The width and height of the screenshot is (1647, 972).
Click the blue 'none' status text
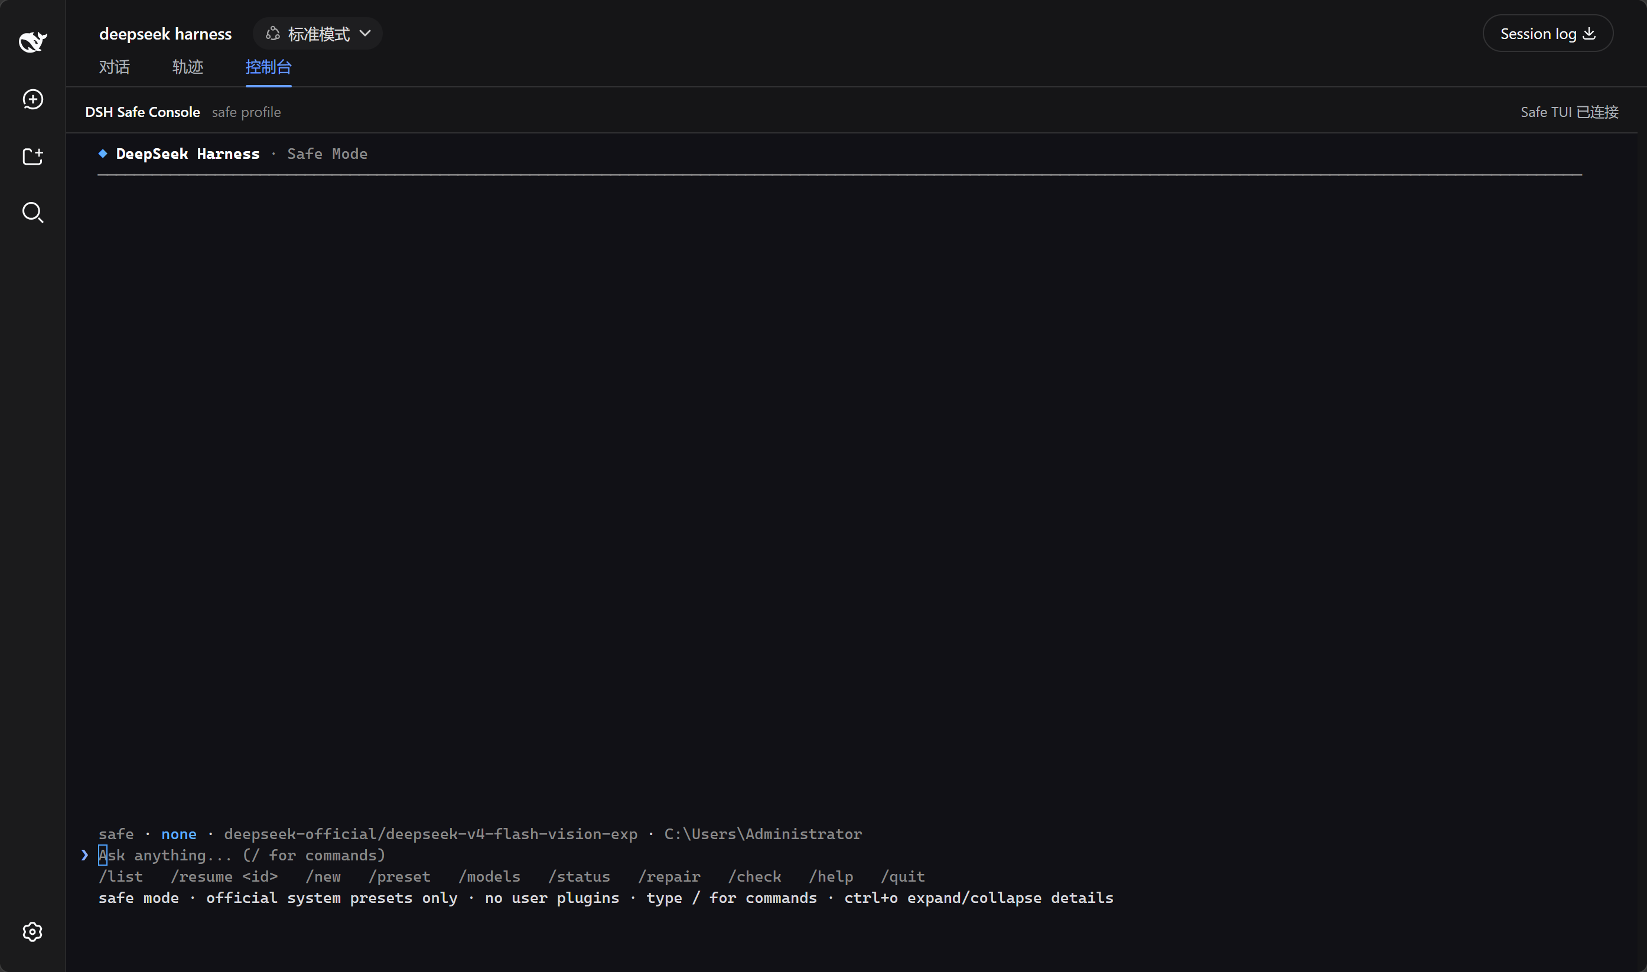tap(179, 834)
